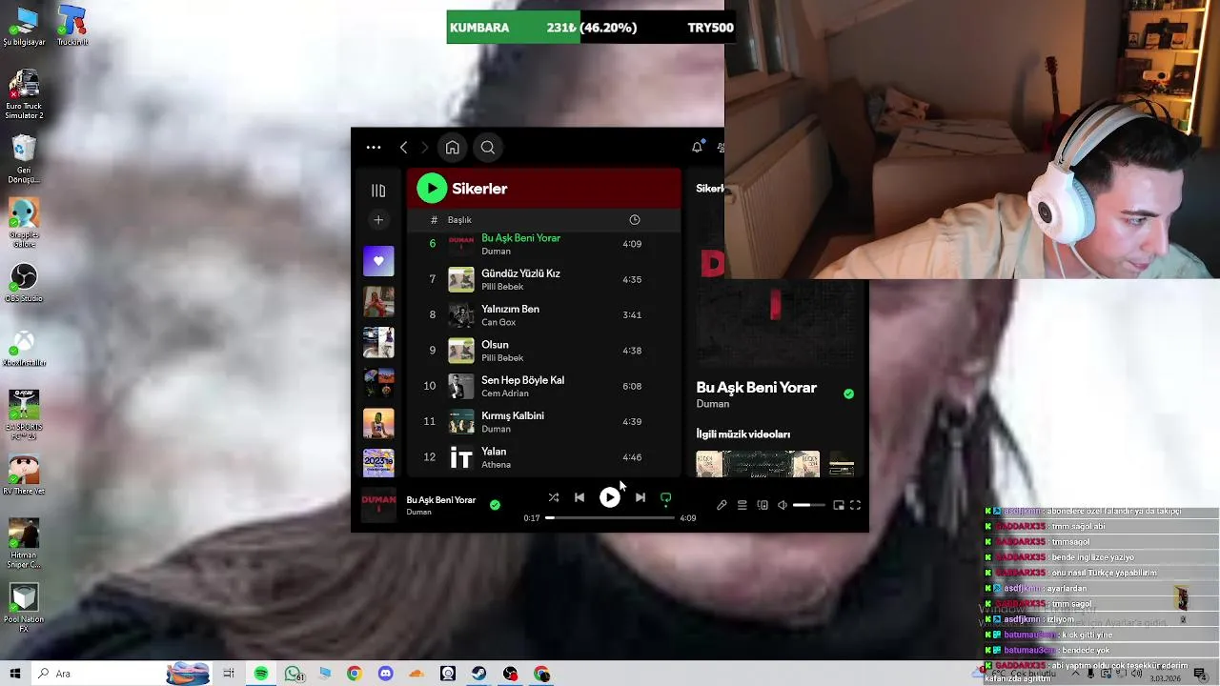Expand Your Library sidebar icon

[378, 191]
